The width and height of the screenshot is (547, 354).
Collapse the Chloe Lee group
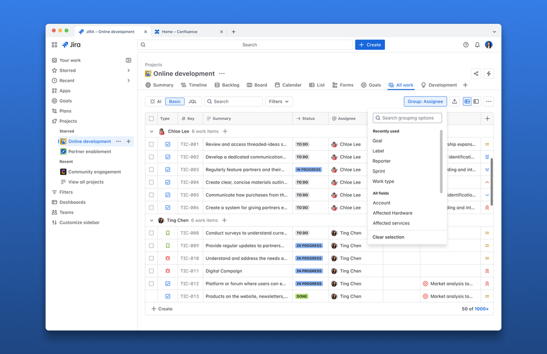152,132
